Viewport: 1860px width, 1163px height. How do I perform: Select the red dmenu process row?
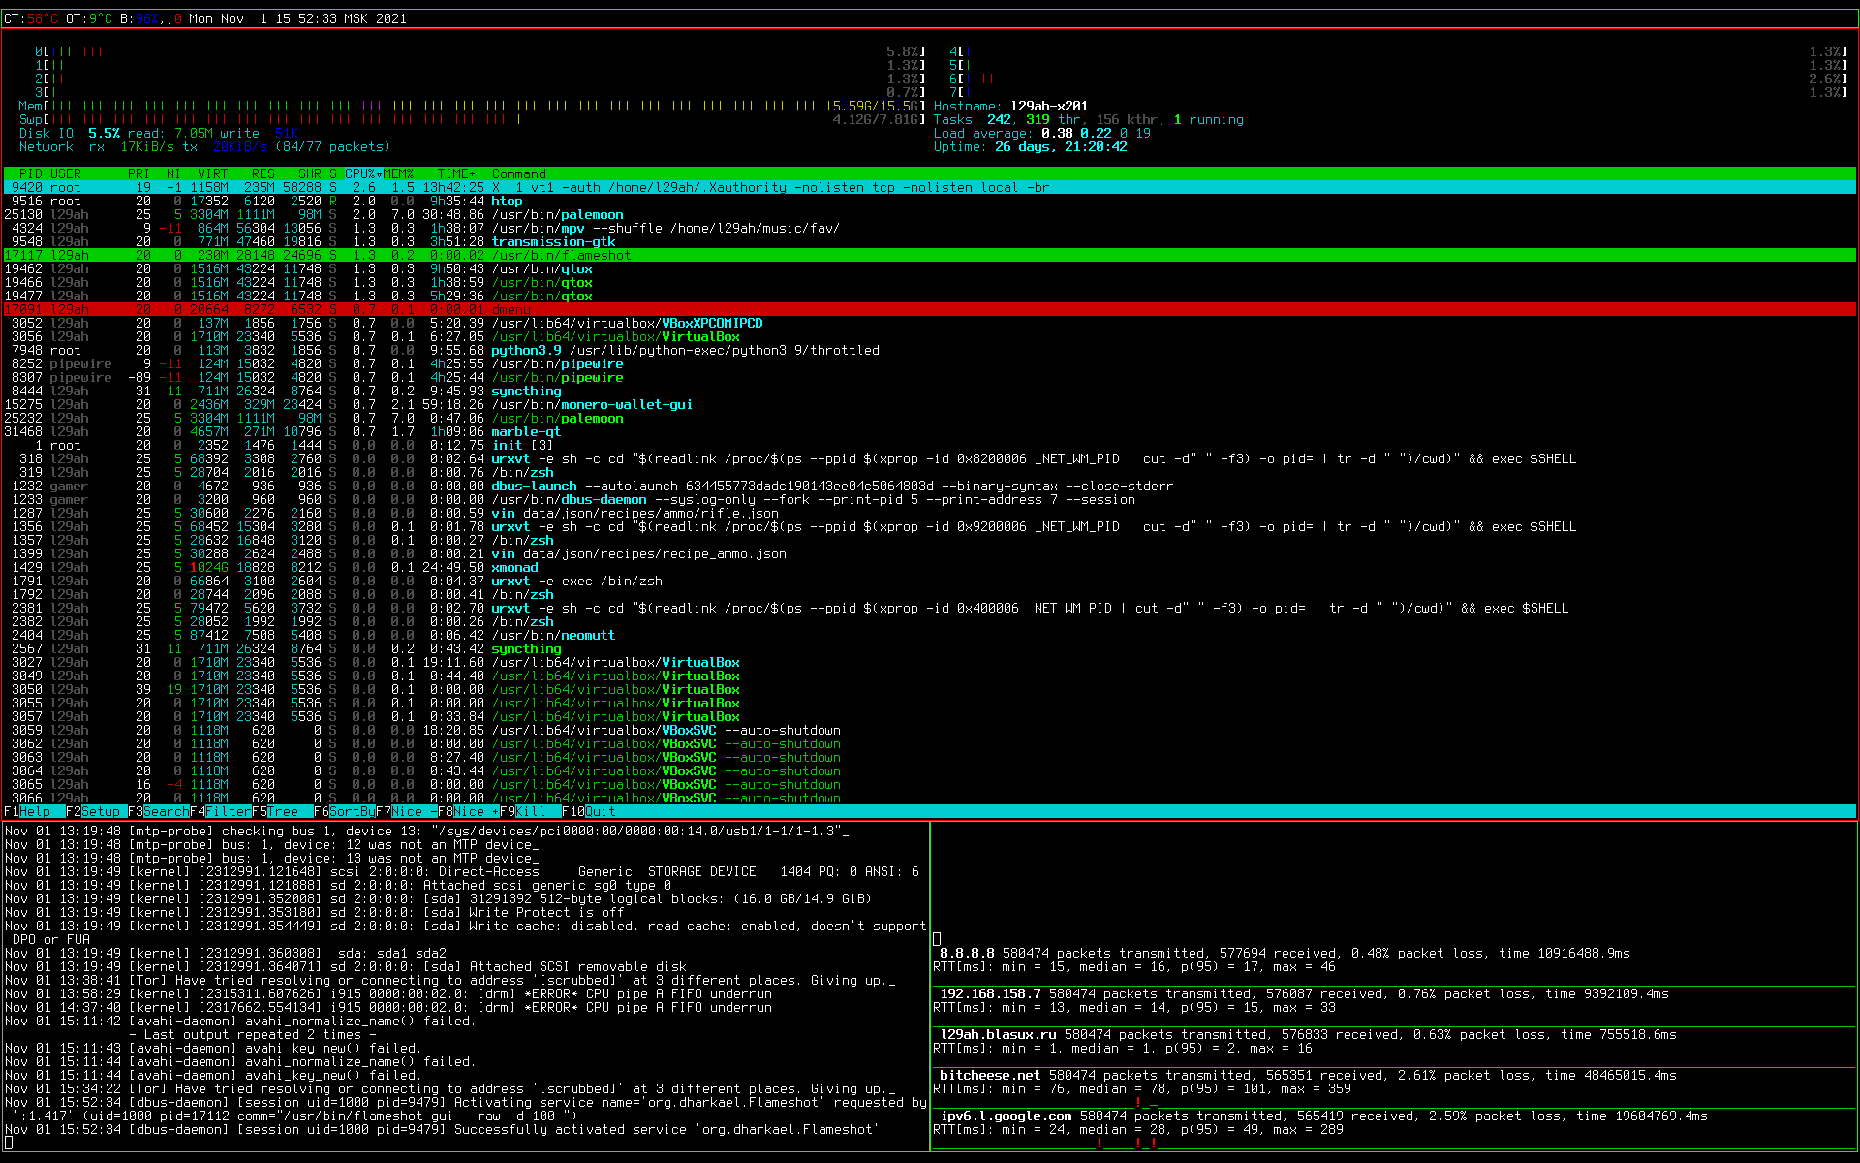coord(511,309)
